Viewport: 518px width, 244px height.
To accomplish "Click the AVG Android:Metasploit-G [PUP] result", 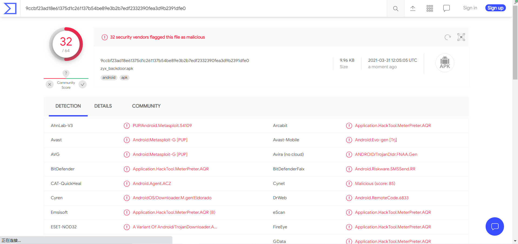I will (160, 154).
